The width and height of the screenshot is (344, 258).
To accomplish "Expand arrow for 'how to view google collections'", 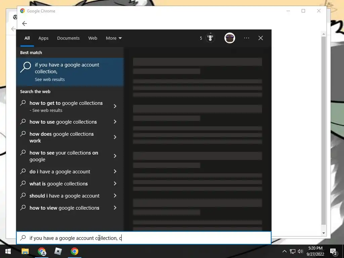I will click(x=115, y=208).
